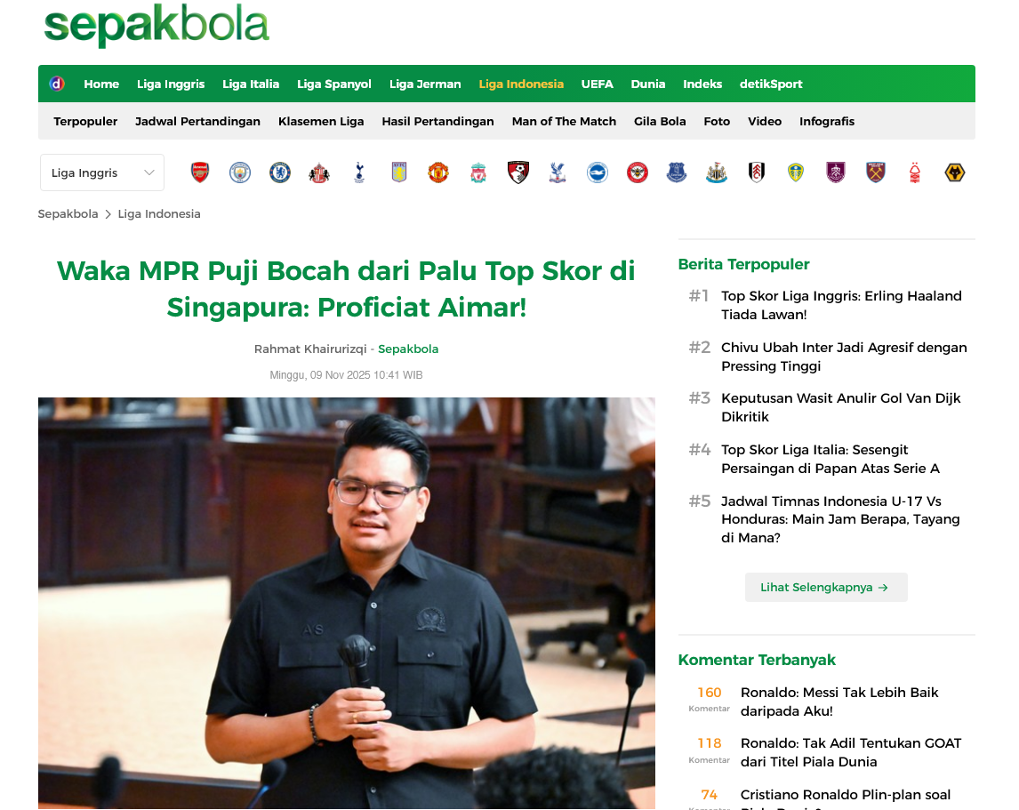
Task: Choose the Crystal Palace crest
Action: point(558,172)
